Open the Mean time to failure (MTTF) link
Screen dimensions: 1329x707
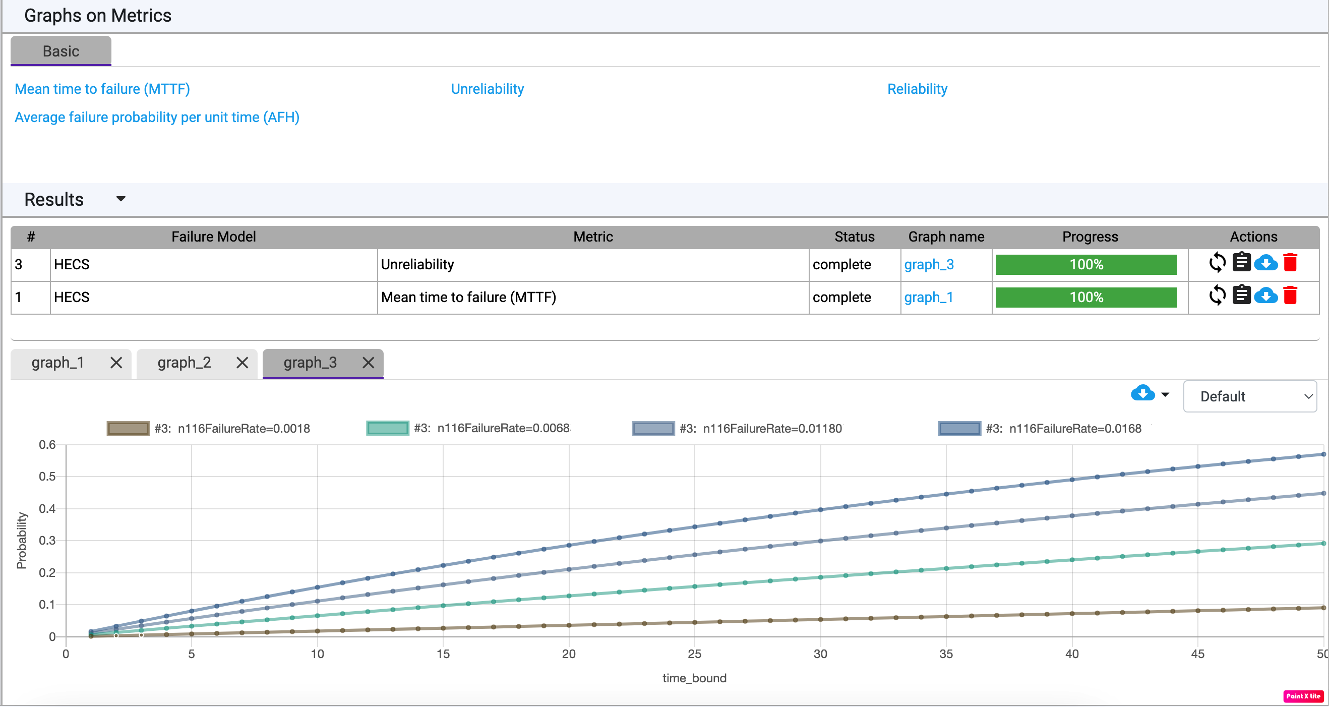[102, 89]
